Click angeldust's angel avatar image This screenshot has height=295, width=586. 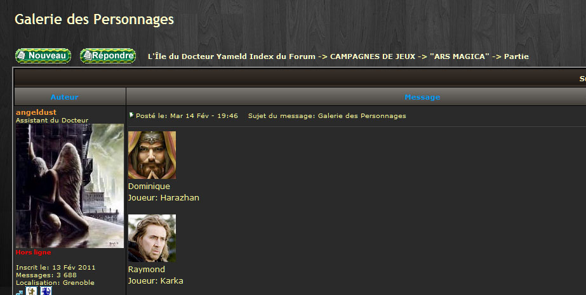69,186
